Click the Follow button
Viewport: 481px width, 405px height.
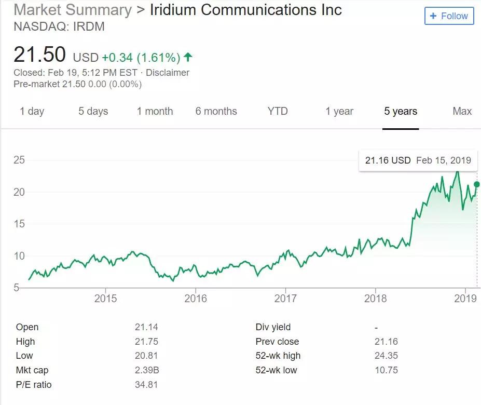[449, 16]
